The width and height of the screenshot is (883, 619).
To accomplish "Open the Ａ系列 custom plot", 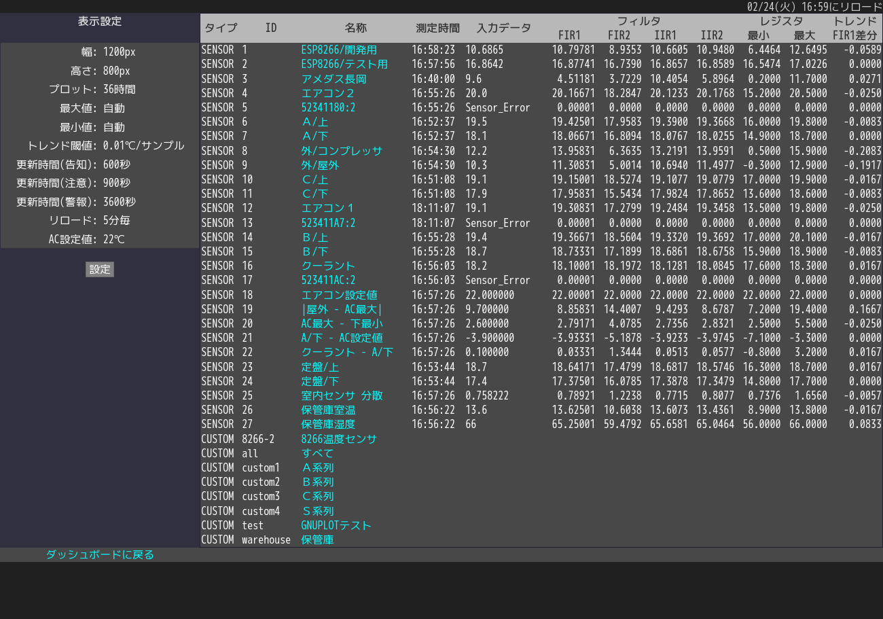I will [319, 467].
